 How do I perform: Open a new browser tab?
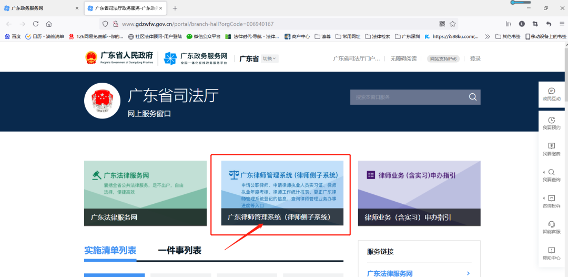(x=175, y=8)
